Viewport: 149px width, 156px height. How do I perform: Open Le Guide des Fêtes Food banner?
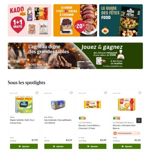(x=121, y=20)
